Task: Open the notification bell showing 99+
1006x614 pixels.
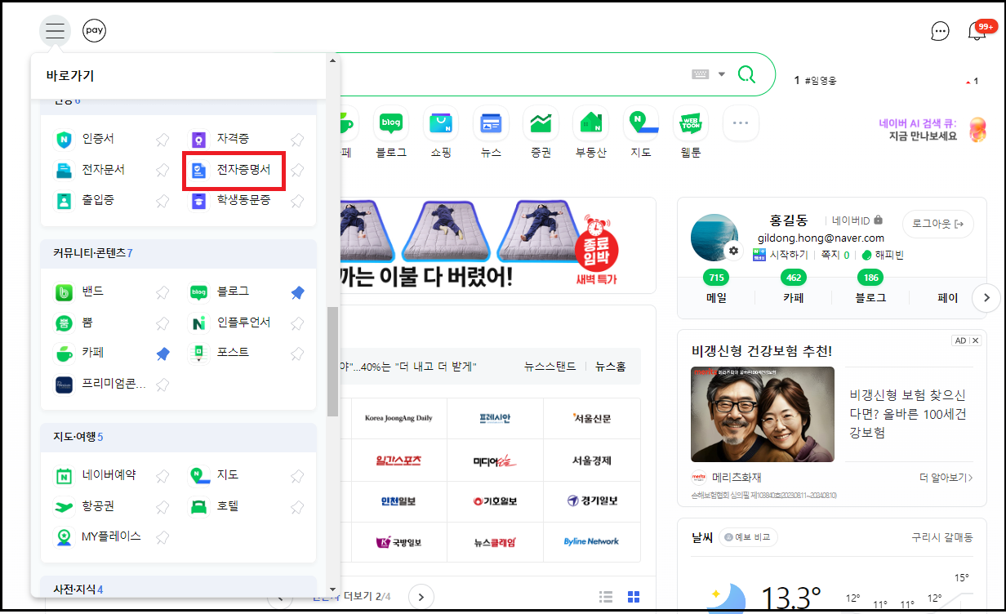Action: pyautogui.click(x=977, y=30)
